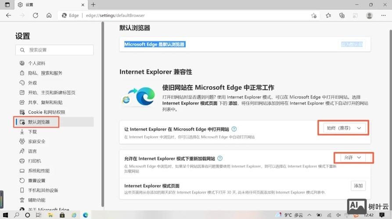Select the 设置 browser tab
Screen dimensions: 392x219
click(x=51, y=5)
